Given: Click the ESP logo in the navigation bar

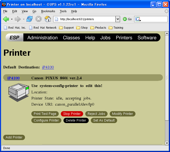Looking at the screenshot, I should [x=14, y=38].
